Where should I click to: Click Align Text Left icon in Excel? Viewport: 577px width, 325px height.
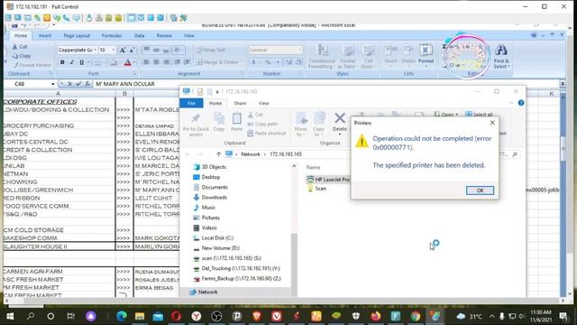point(146,62)
